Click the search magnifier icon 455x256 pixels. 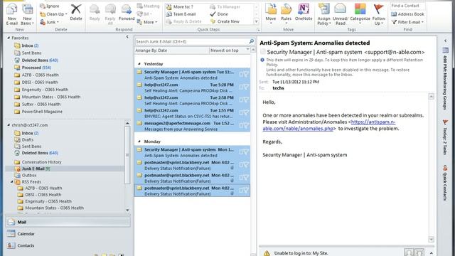[x=252, y=41]
